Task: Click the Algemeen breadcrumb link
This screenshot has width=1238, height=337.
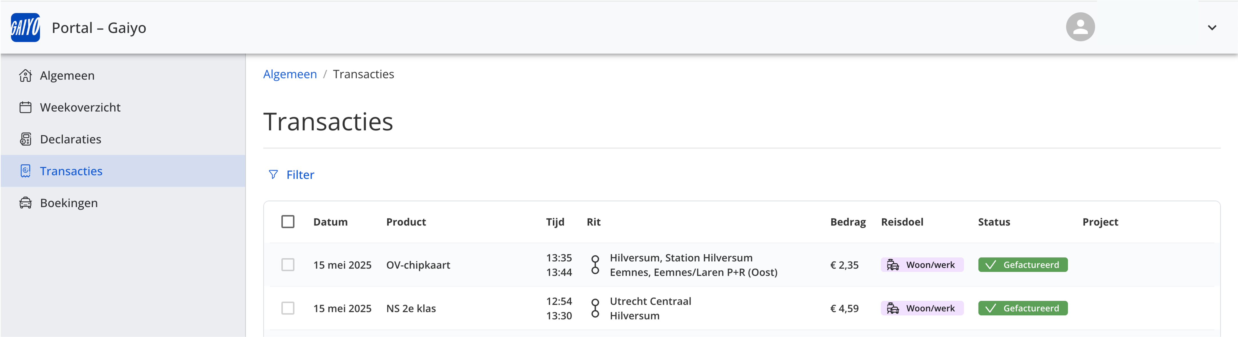Action: (290, 74)
